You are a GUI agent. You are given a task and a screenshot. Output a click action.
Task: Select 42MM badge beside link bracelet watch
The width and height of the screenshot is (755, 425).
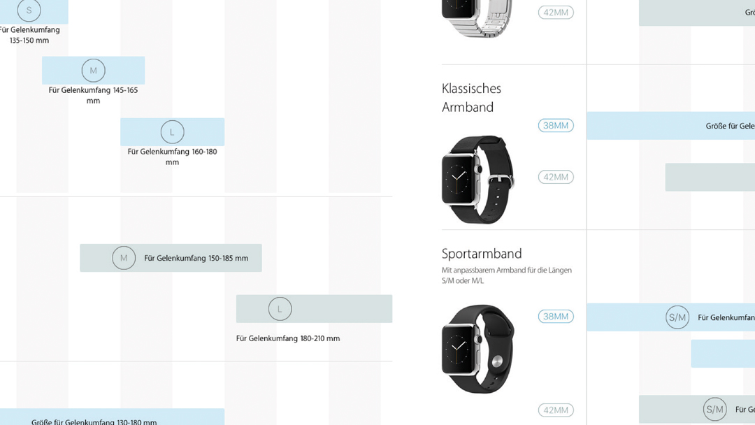click(x=556, y=13)
